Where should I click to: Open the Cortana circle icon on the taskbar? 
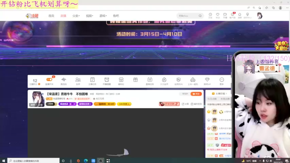63,161
